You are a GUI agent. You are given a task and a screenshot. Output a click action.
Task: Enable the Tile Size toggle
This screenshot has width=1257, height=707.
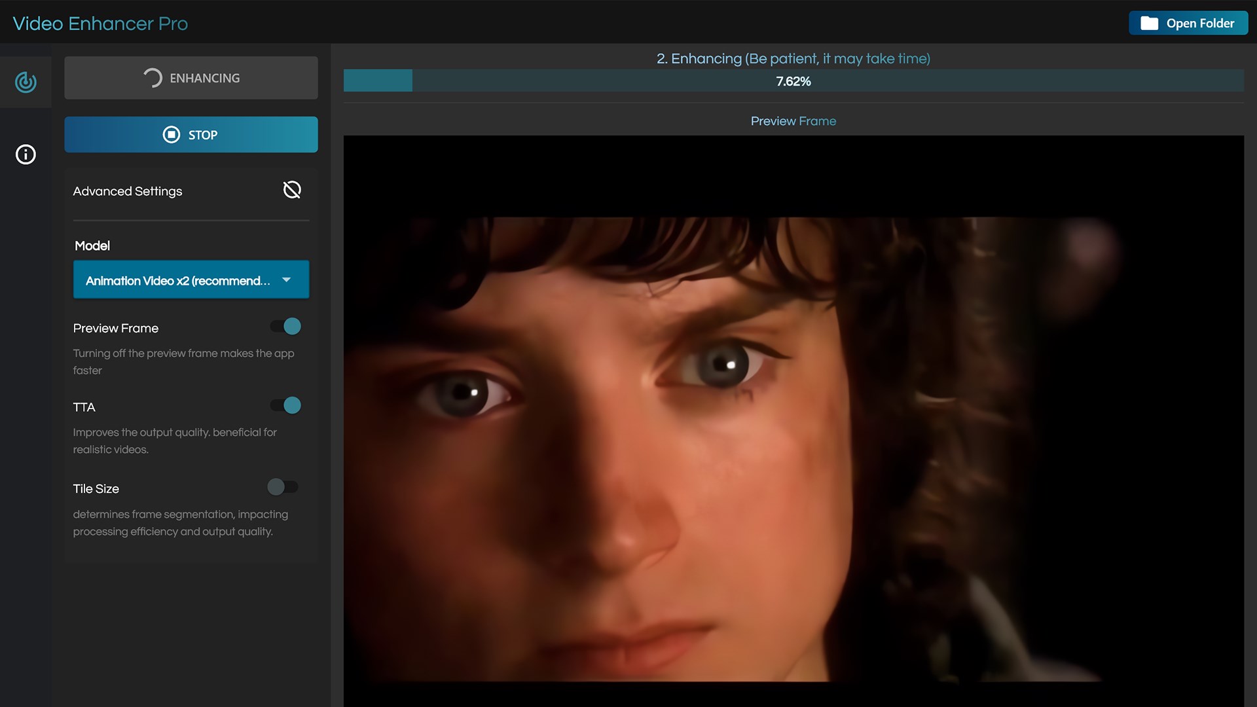283,487
